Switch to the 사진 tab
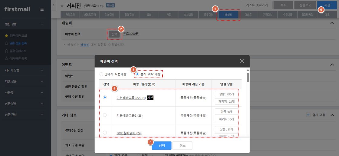Screen dimensions: 339x156 coord(169,15)
